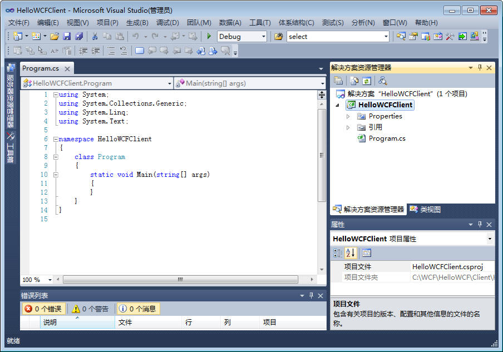This screenshot has height=352, width=503.
Task: Select Program.cs in Solution Explorer
Action: coord(387,138)
